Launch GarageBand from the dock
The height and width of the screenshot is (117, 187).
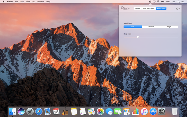[65, 111]
